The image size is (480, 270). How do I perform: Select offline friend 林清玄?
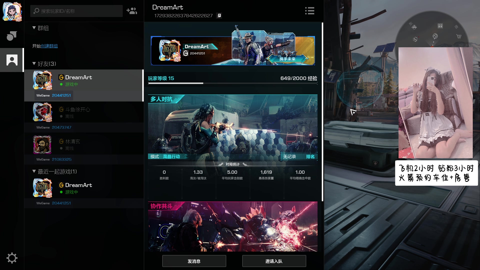(84, 149)
